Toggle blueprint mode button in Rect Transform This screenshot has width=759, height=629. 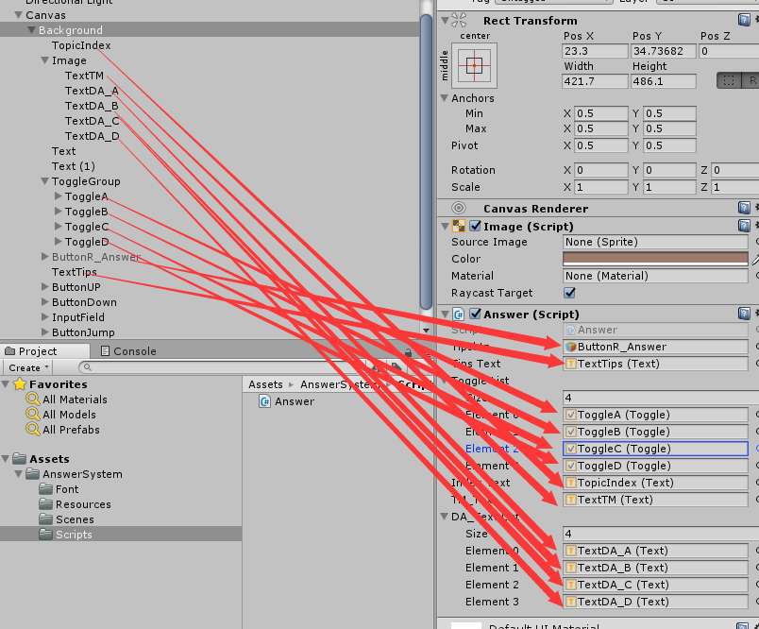click(x=729, y=80)
